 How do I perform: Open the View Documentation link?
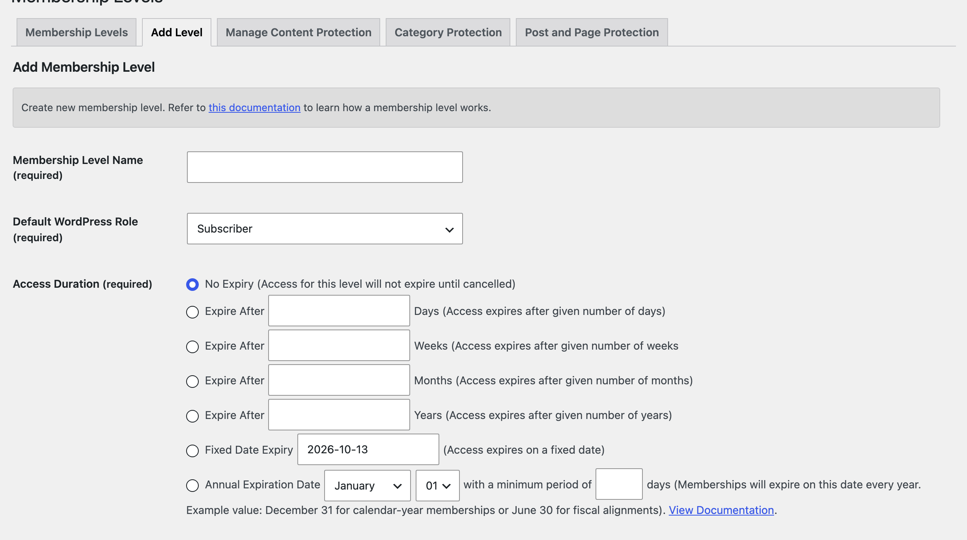721,510
